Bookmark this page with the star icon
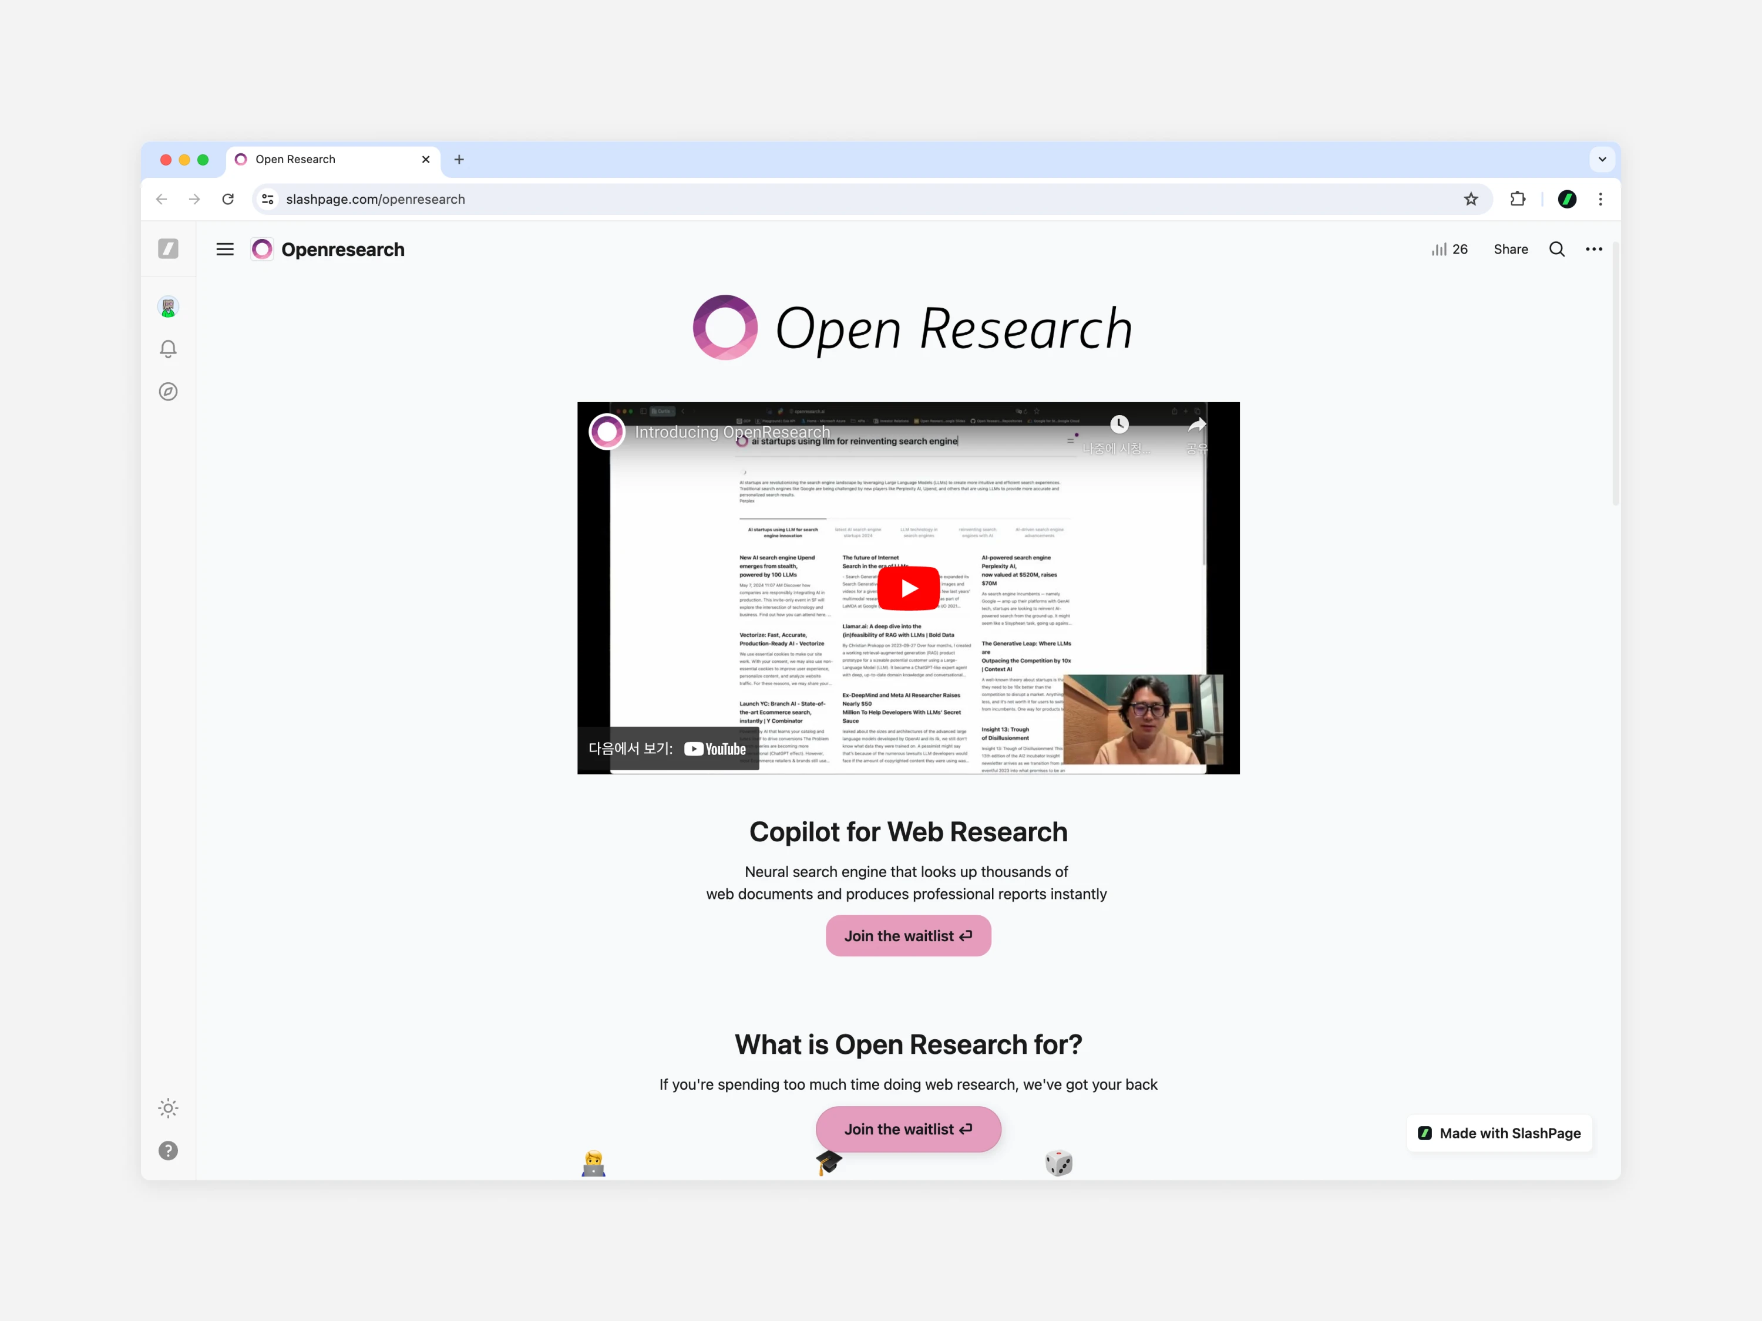The image size is (1762, 1321). coord(1471,199)
